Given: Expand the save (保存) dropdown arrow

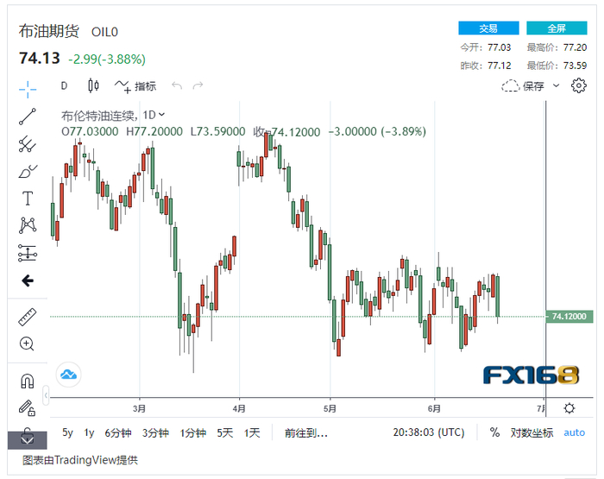Looking at the screenshot, I should (x=557, y=85).
